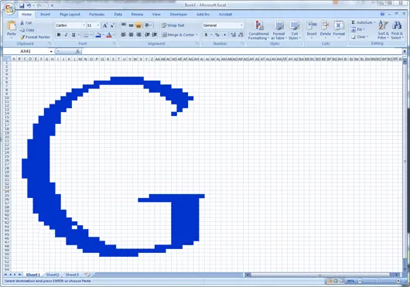Increase the cell indent

tap(155, 35)
